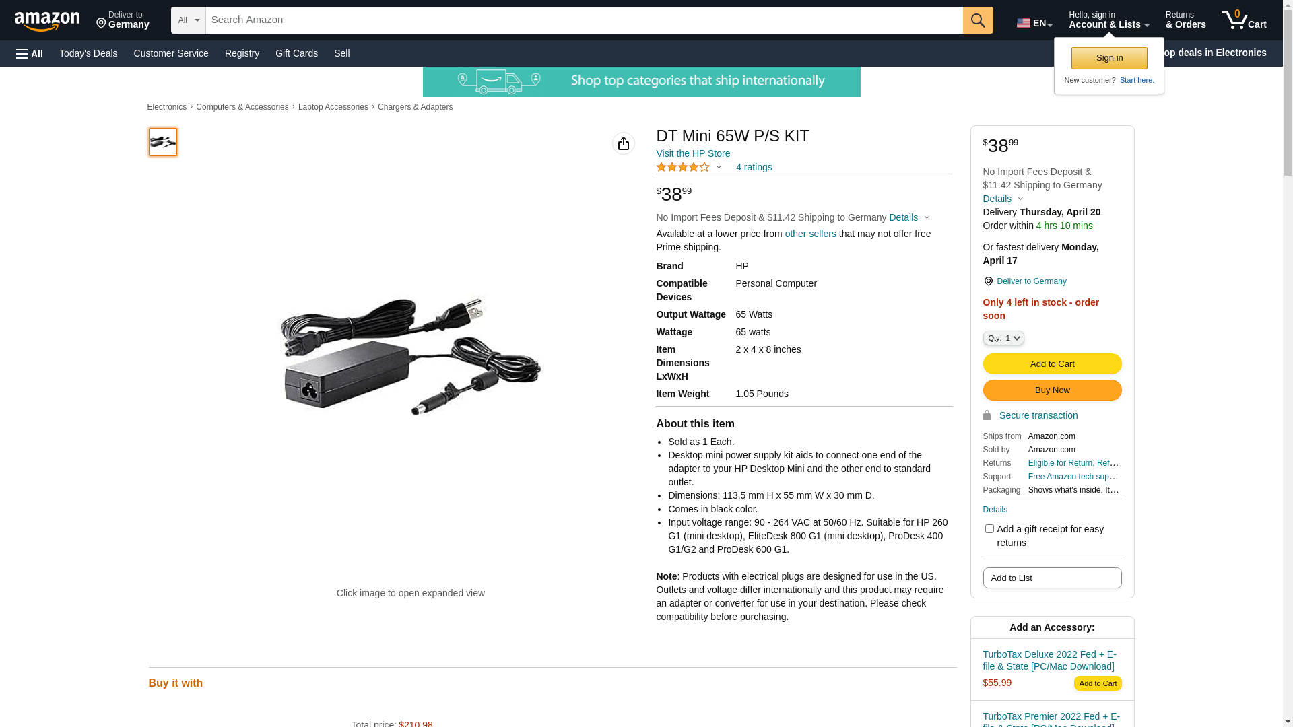Open the other sellers link
Viewport: 1293px width, 727px height.
[810, 234]
